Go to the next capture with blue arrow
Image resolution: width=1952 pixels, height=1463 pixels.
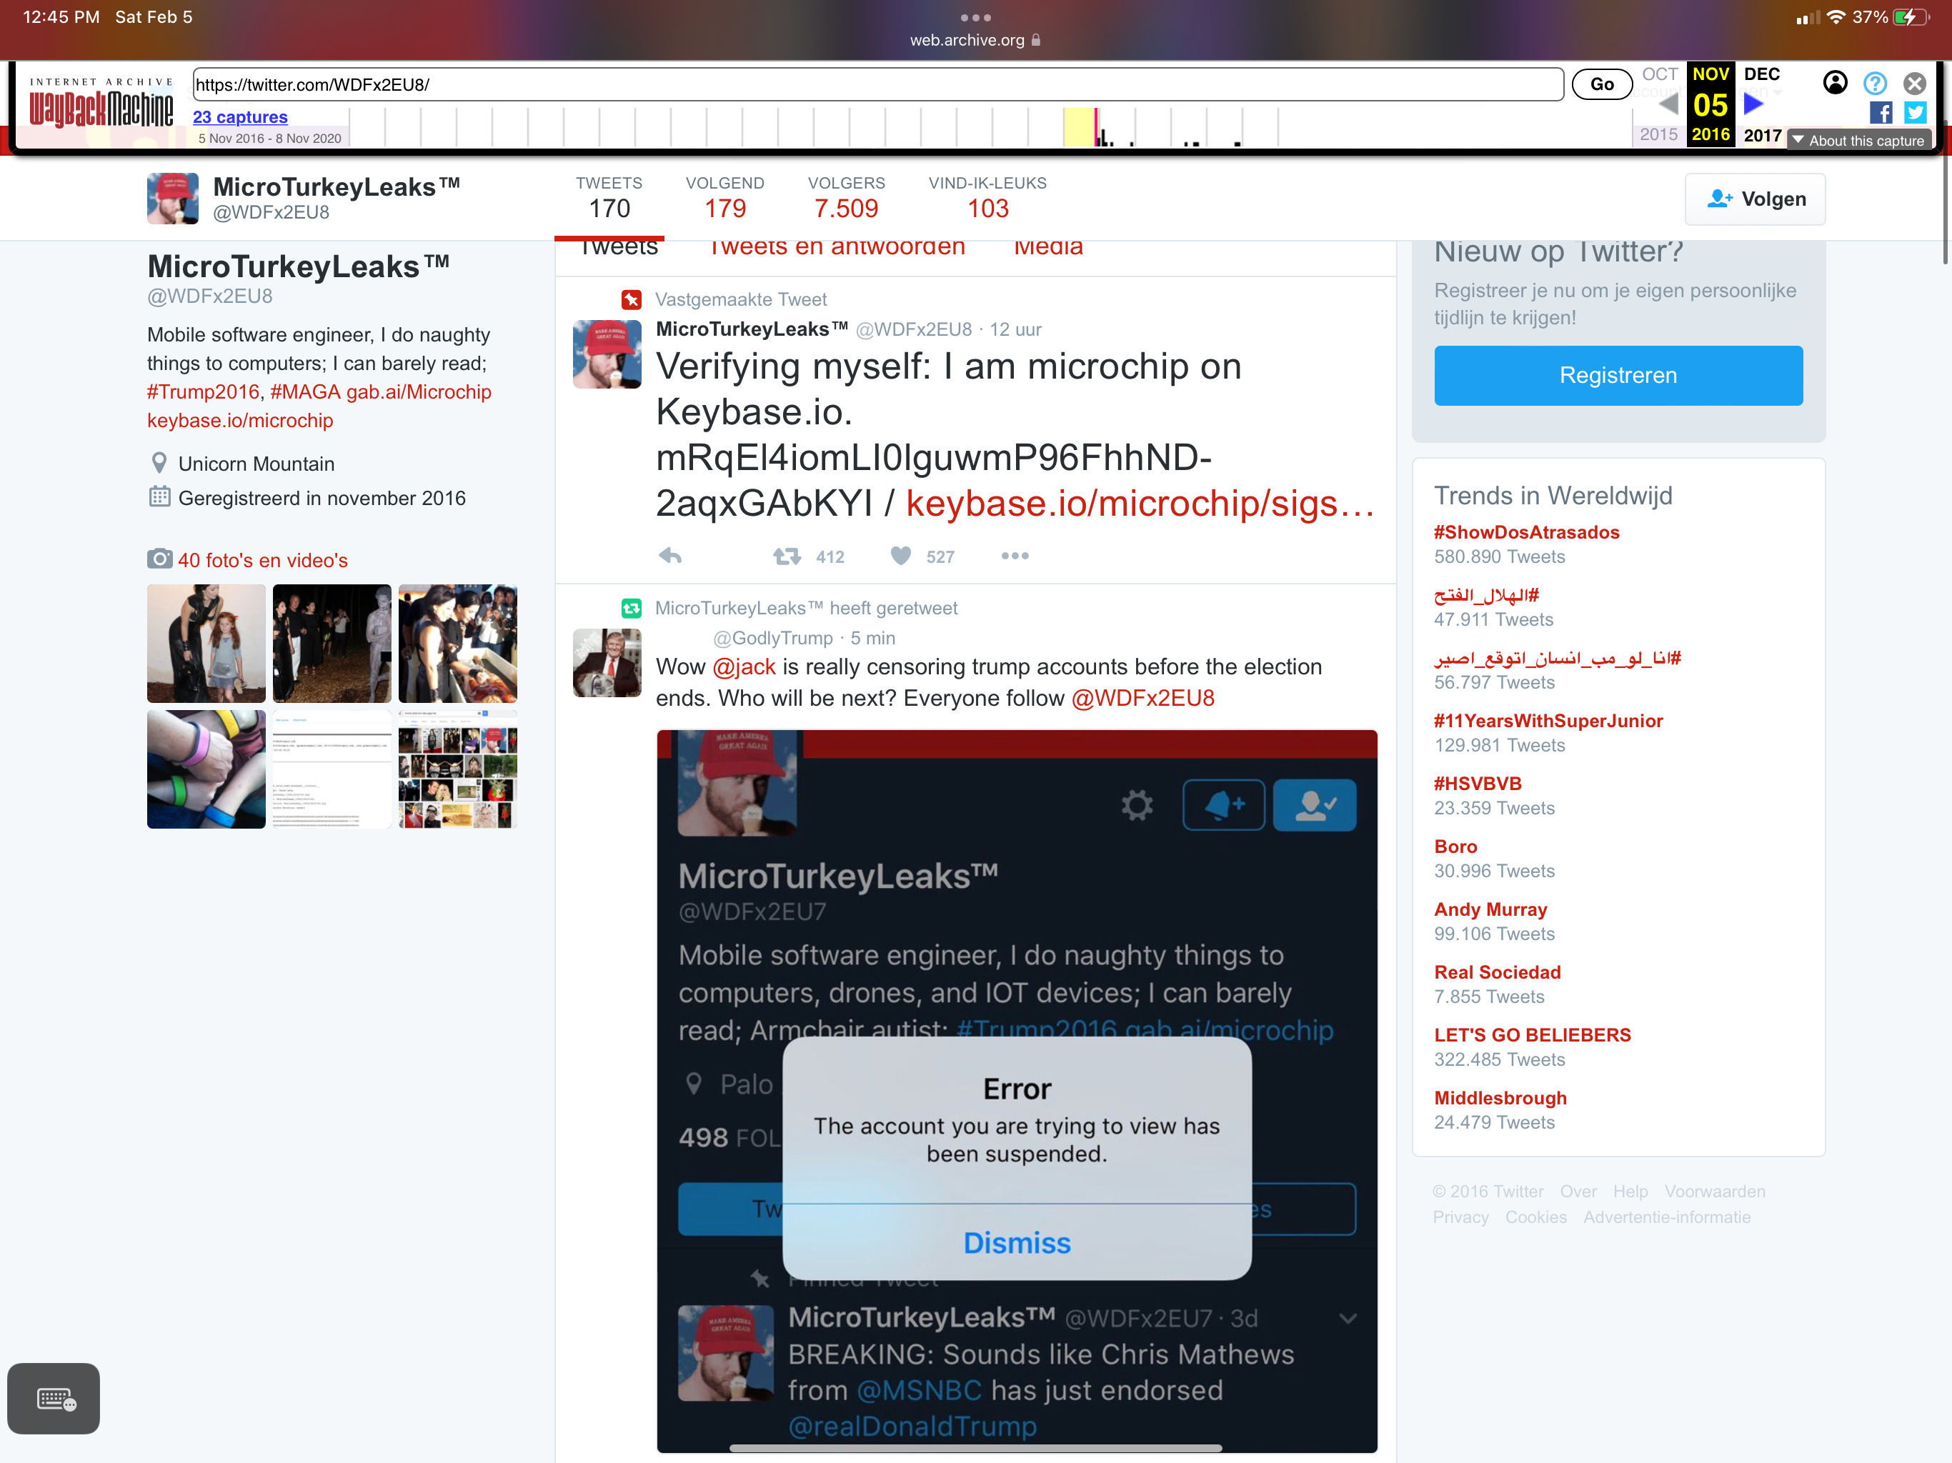coord(1753,104)
